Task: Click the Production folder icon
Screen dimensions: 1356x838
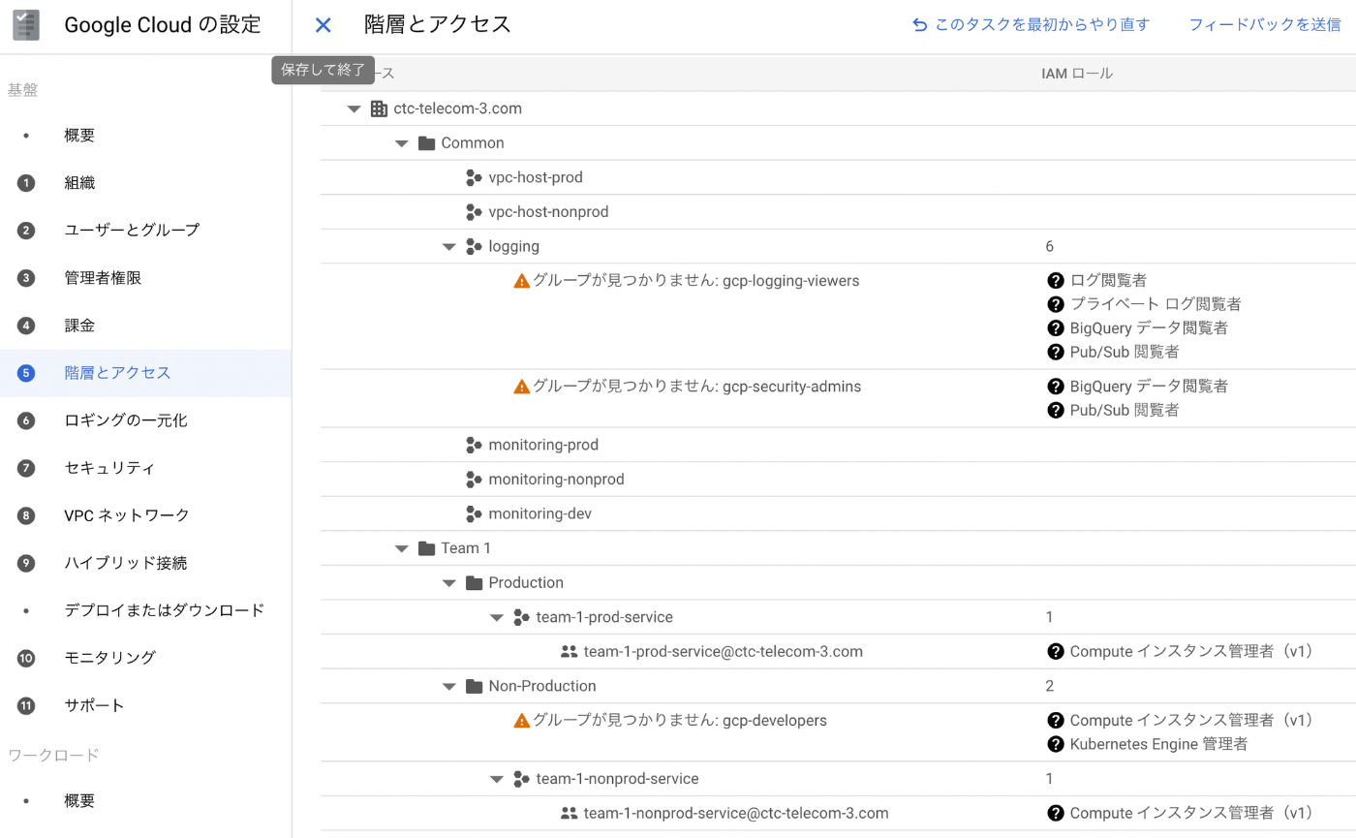Action: click(x=474, y=583)
